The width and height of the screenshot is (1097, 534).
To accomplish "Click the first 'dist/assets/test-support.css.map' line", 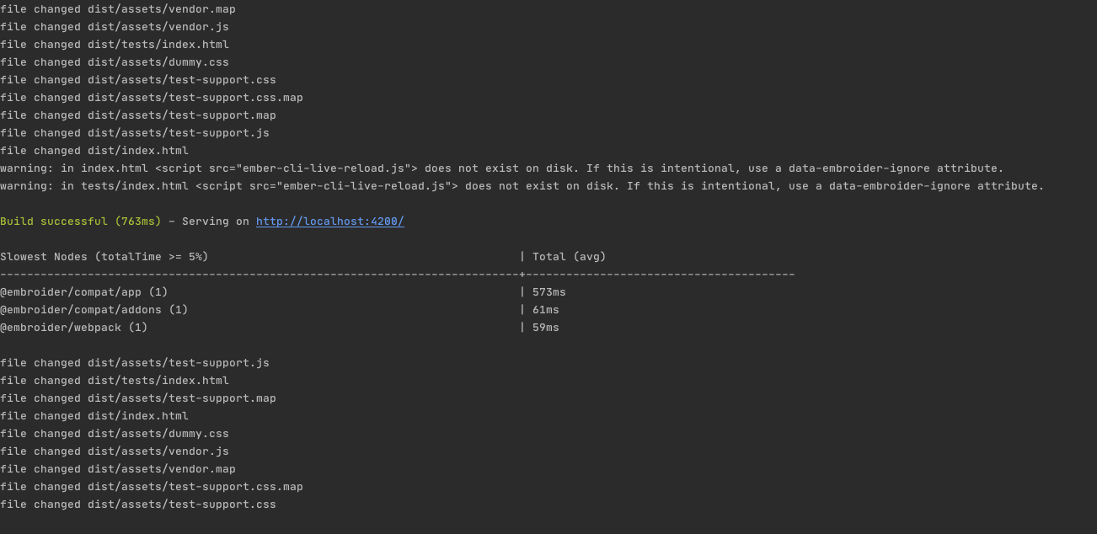I will pyautogui.click(x=152, y=98).
